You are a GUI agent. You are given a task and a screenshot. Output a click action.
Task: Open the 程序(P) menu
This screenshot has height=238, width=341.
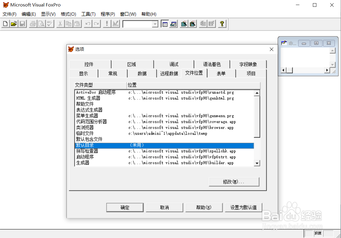point(108,14)
